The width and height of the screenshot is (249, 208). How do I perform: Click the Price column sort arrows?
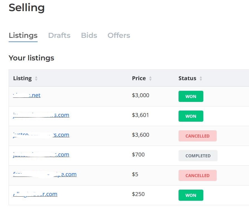coord(150,79)
